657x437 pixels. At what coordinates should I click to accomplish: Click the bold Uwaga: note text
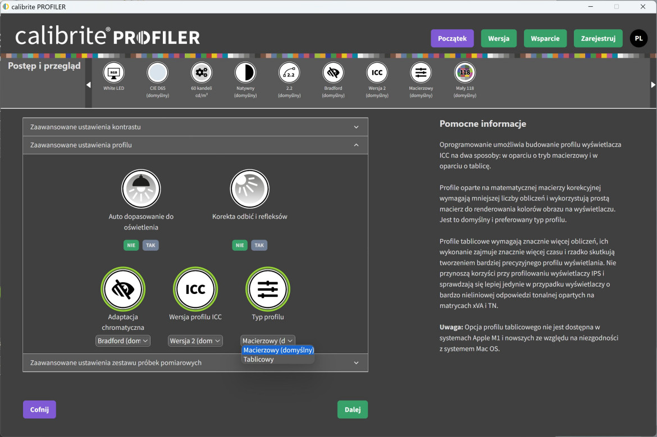pos(451,327)
